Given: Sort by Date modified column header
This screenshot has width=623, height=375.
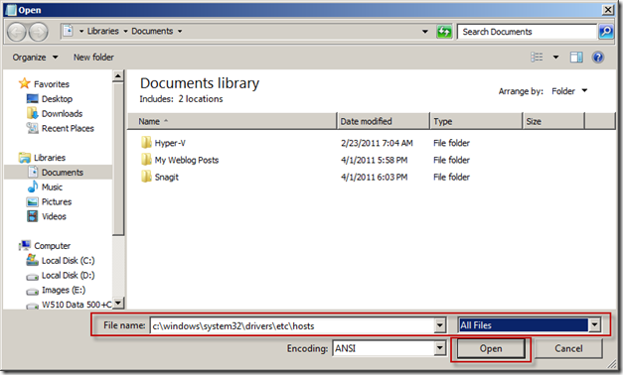Looking at the screenshot, I should coord(383,121).
